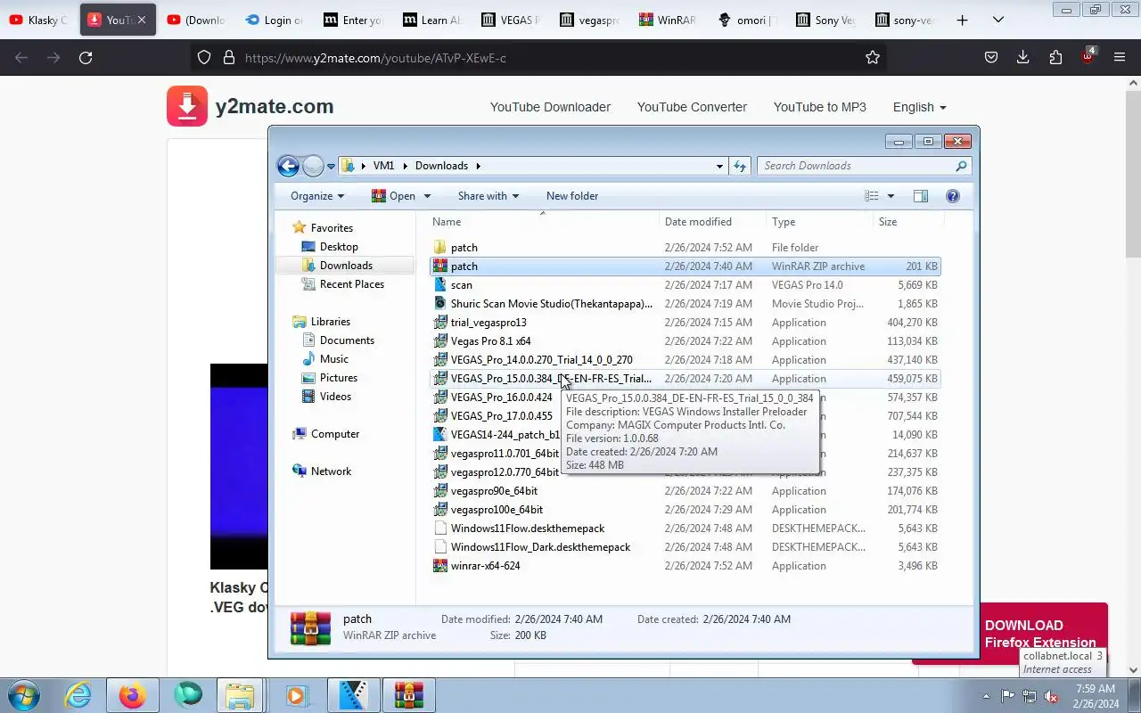The image size is (1141, 713).
Task: Expand the Open button's dropdown arrow
Action: point(427,196)
